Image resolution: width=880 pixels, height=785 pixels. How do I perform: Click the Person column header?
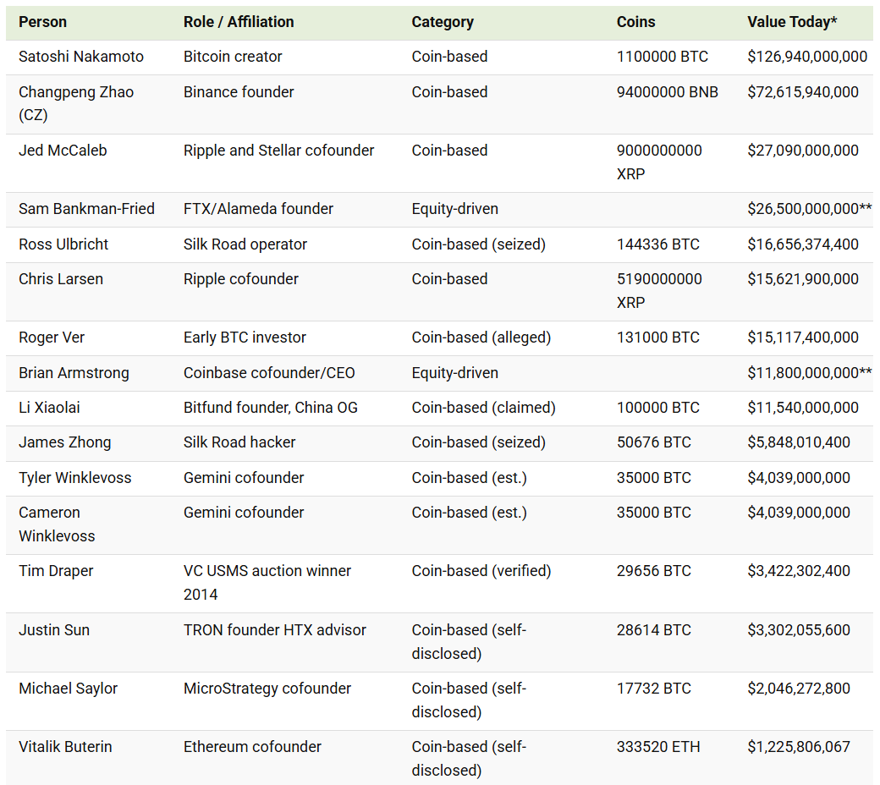pyautogui.click(x=42, y=22)
